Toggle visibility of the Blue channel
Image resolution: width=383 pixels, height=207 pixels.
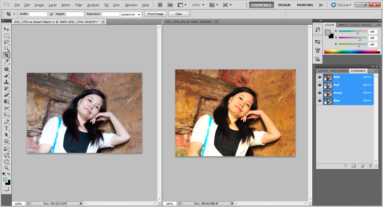[x=320, y=101]
